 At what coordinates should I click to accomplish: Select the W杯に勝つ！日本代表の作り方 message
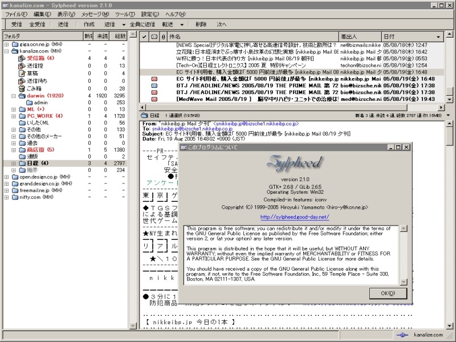[x=292, y=59]
